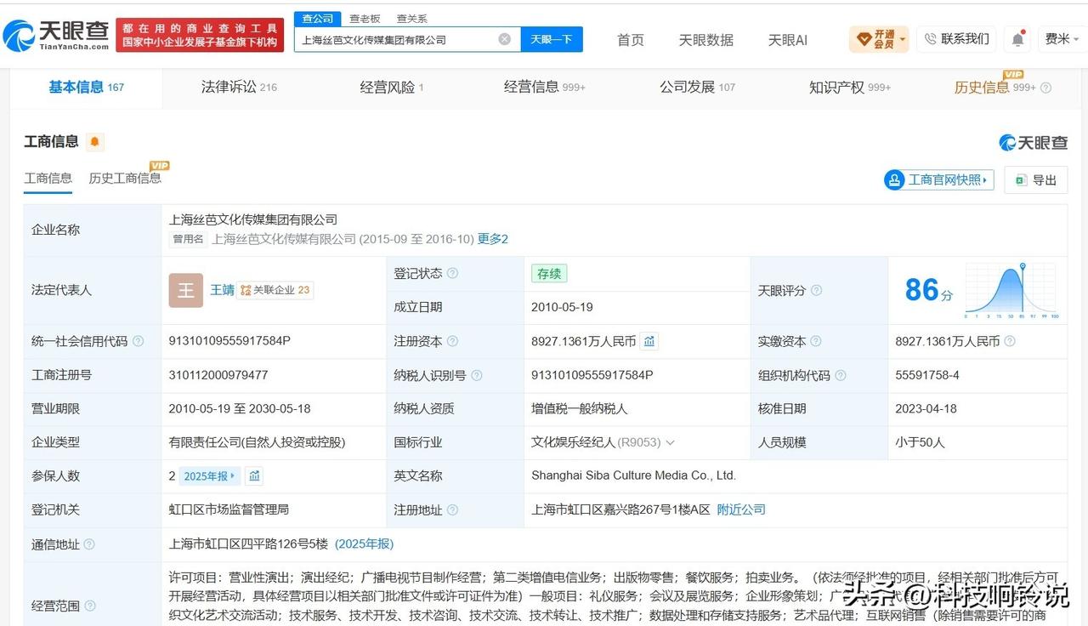The image size is (1088, 626).
Task: Switch to the 历史信息 tab
Action: tap(994, 87)
